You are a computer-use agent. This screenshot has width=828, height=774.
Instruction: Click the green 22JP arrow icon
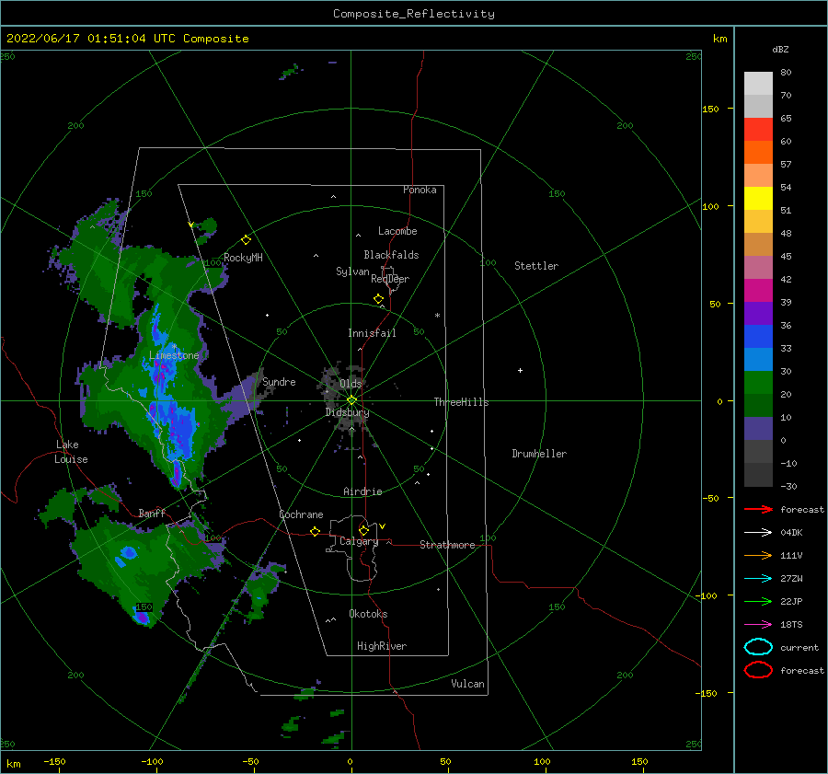[758, 601]
